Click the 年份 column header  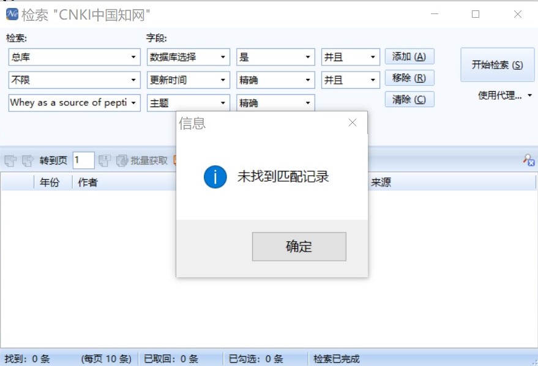click(50, 182)
